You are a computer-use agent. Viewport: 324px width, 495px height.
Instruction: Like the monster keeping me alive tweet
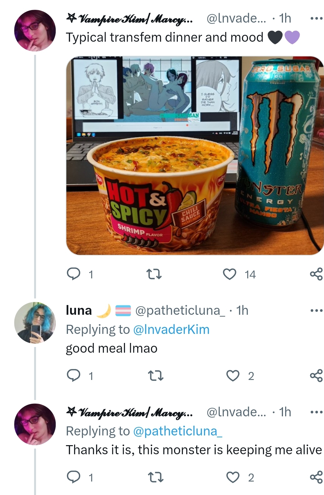pyautogui.click(x=233, y=477)
